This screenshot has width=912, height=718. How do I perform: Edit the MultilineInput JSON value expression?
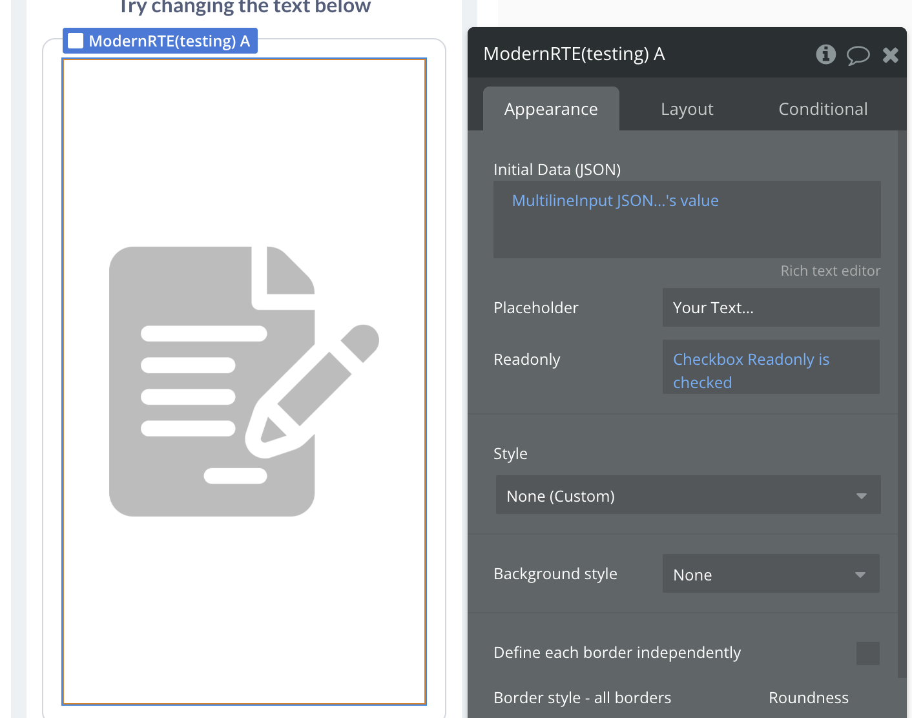[x=615, y=201]
